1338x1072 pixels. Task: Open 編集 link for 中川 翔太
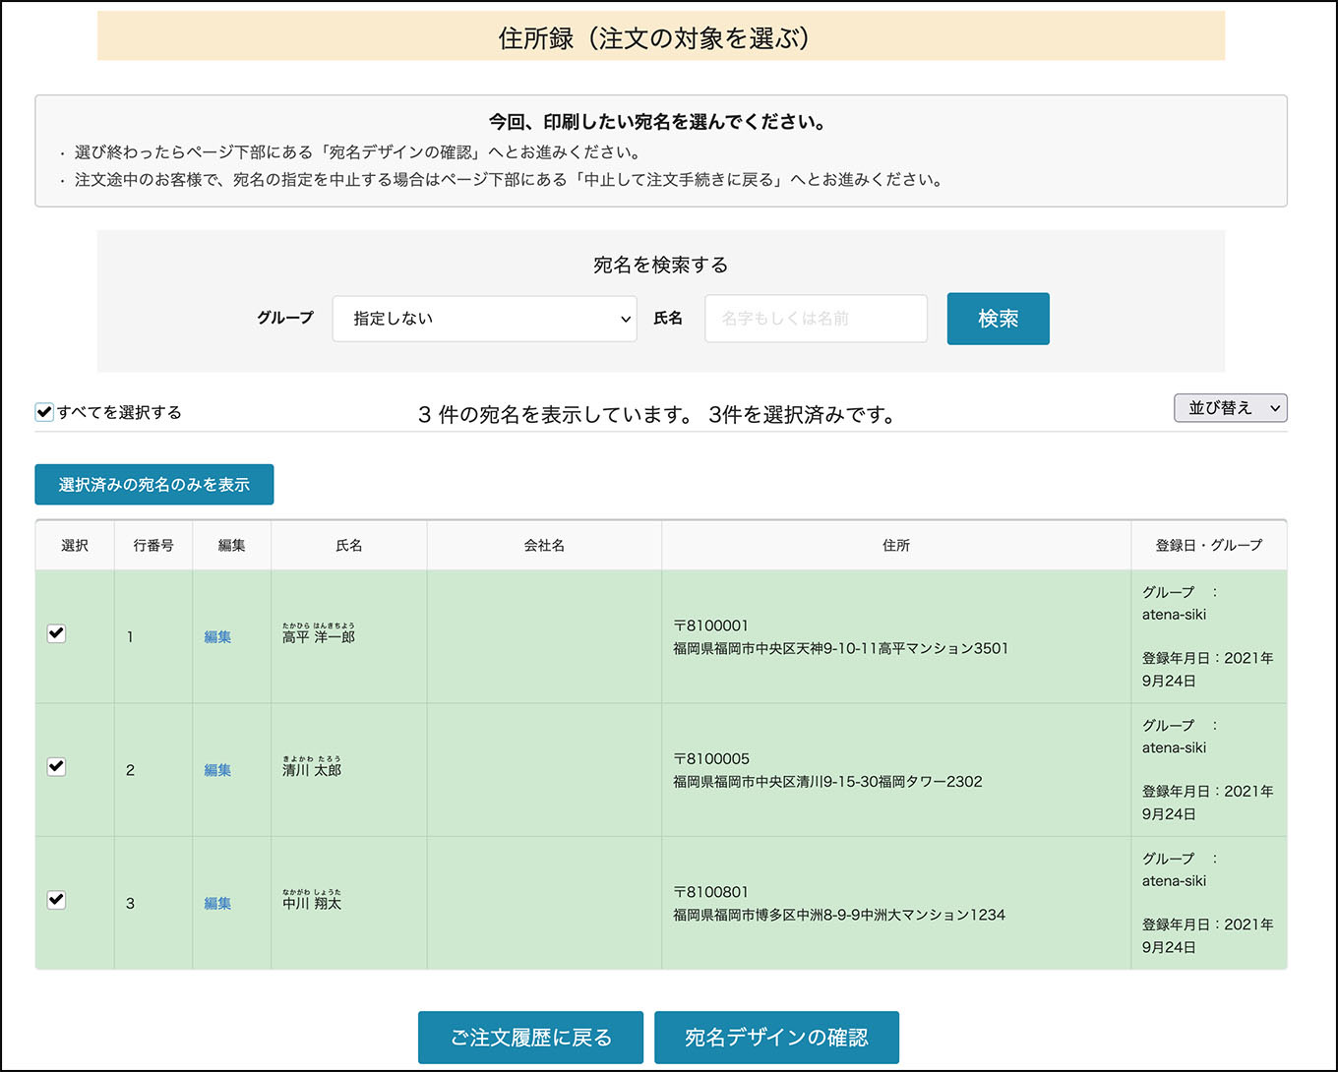pyautogui.click(x=217, y=904)
